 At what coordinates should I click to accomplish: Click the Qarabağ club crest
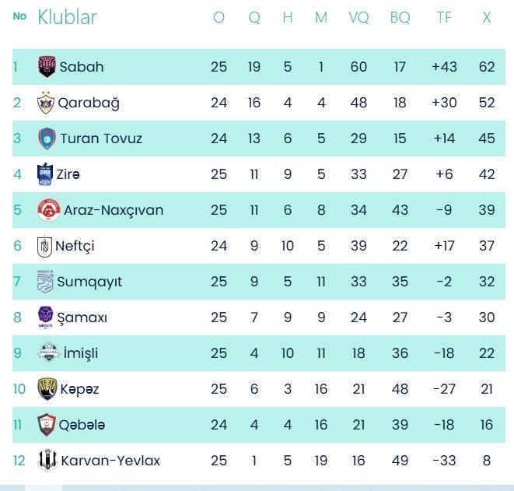coord(47,103)
